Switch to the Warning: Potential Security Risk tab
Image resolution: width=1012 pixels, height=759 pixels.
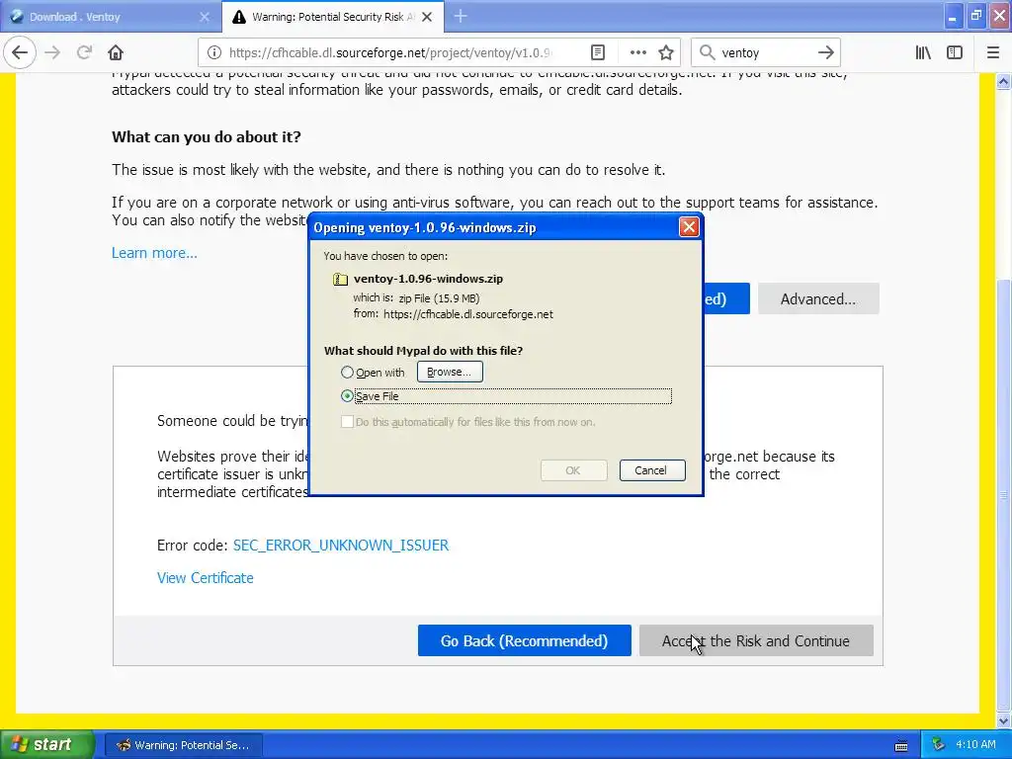click(x=333, y=17)
